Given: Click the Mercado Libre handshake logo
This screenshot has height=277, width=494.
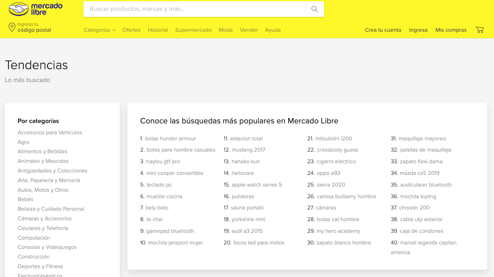Looking at the screenshot, I should point(36,9).
